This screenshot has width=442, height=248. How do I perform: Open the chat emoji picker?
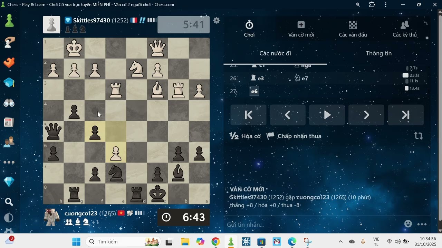coord(408,224)
